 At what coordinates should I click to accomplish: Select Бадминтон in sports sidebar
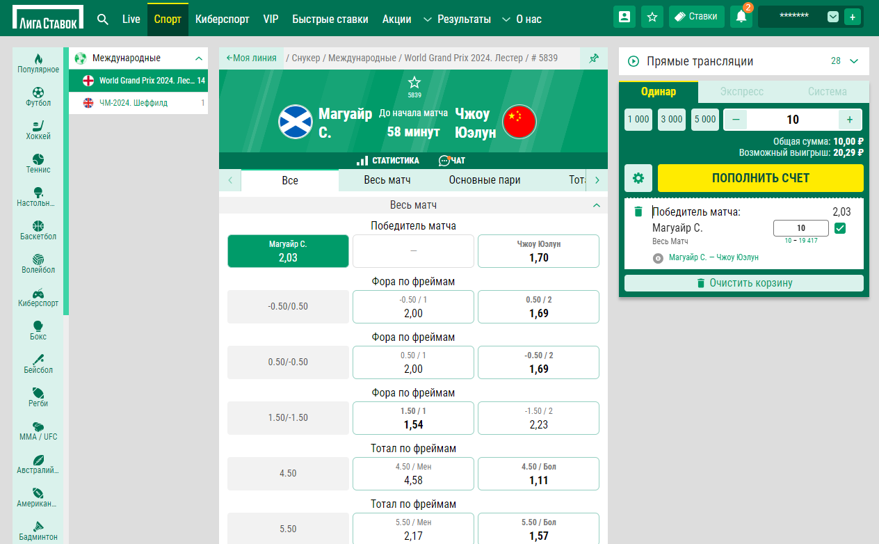(x=38, y=530)
